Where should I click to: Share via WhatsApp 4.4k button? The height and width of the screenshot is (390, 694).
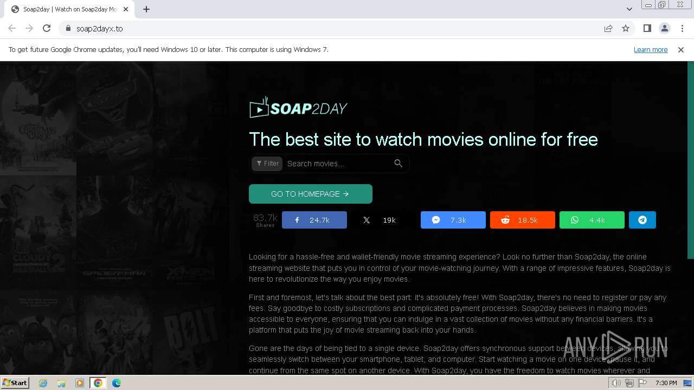[592, 220]
